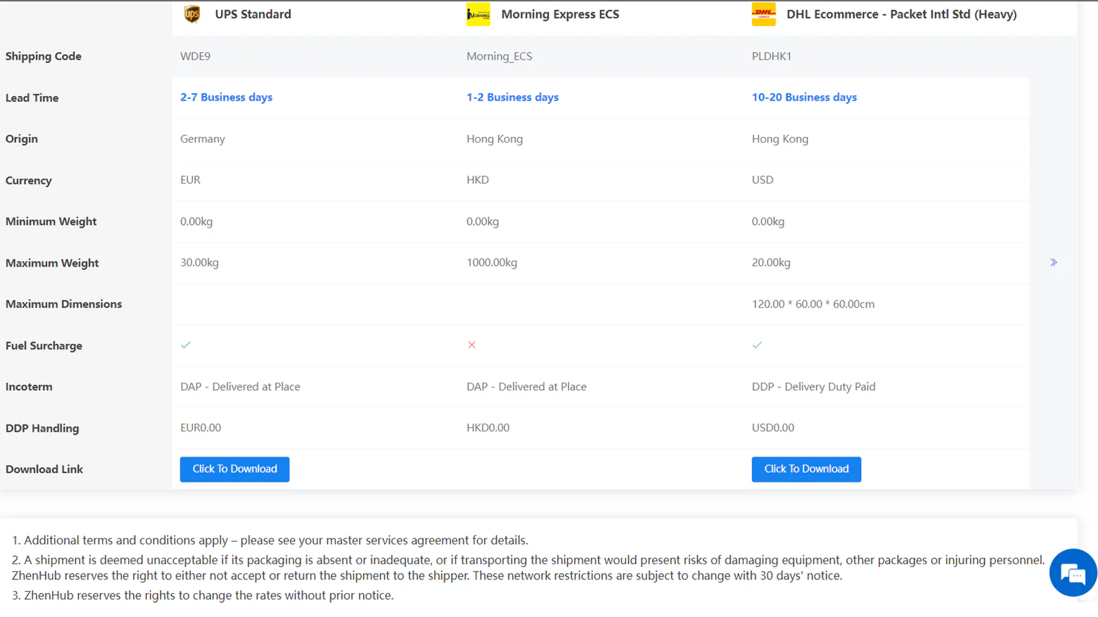Show next carriers with double-chevron arrow
Image resolution: width=1098 pixels, height=617 pixels.
tap(1053, 263)
